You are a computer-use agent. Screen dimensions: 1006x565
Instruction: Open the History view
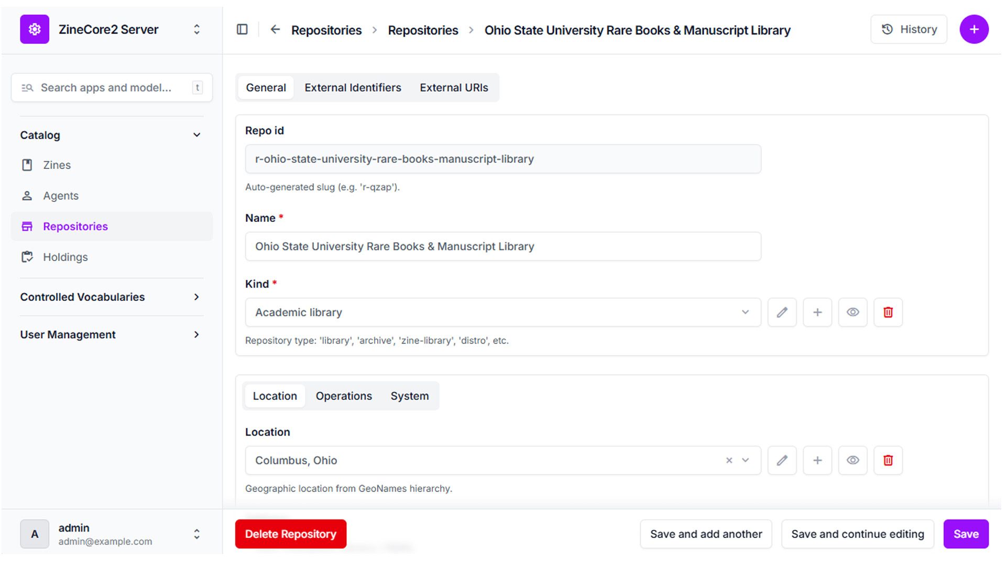pos(909,30)
